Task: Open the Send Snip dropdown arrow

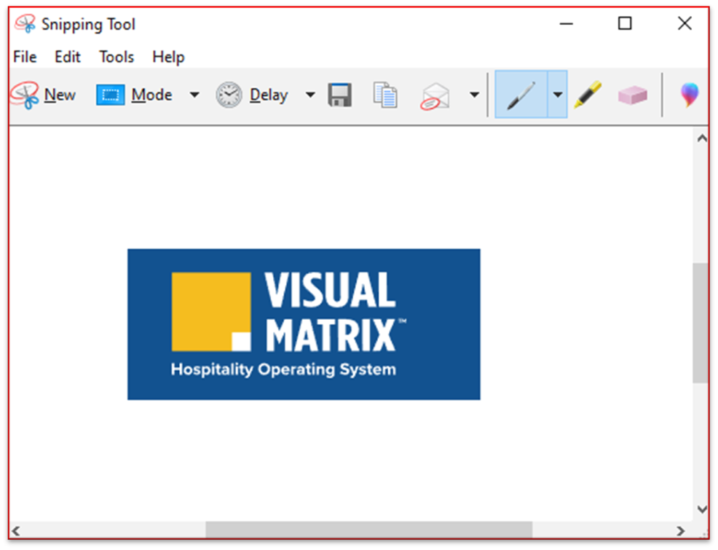Action: click(x=475, y=95)
